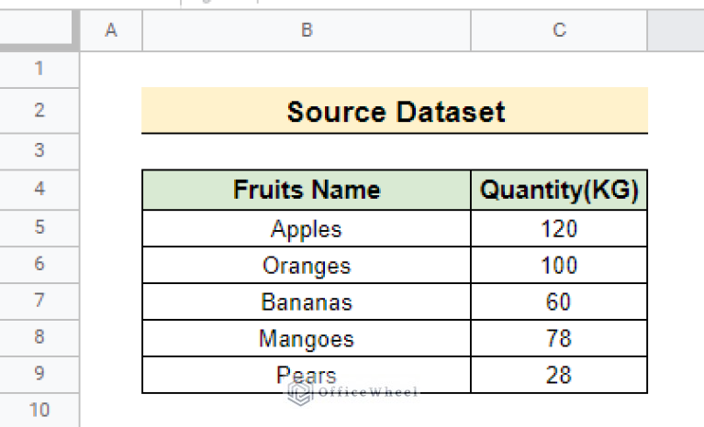Select row 2 header
Image resolution: width=704 pixels, height=427 pixels.
[x=39, y=110]
